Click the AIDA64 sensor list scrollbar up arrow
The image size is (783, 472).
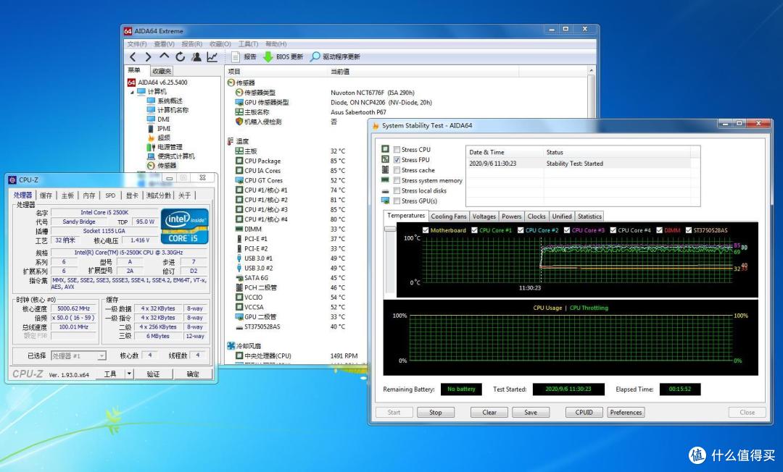tap(592, 71)
